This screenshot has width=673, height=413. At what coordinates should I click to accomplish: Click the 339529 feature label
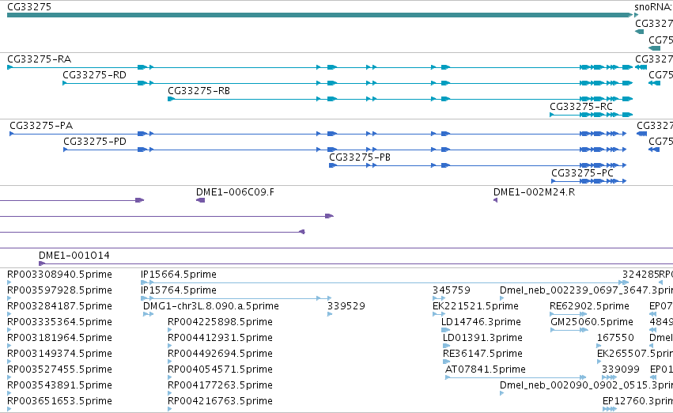click(x=346, y=306)
